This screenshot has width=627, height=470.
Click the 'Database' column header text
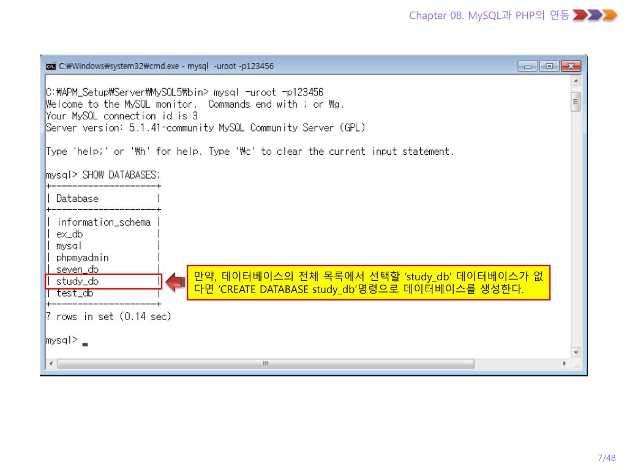click(77, 199)
